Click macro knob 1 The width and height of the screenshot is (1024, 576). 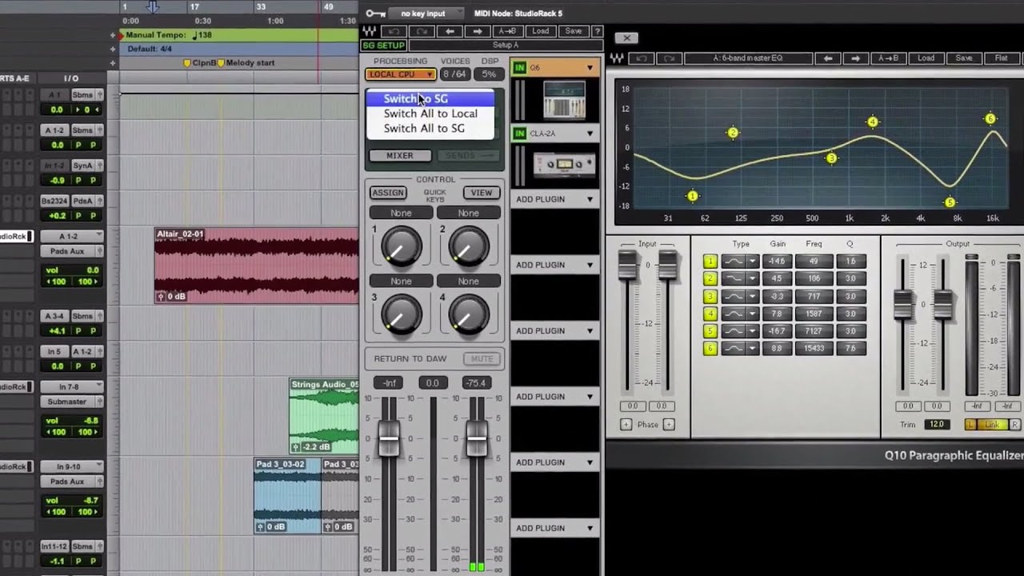[x=401, y=246]
